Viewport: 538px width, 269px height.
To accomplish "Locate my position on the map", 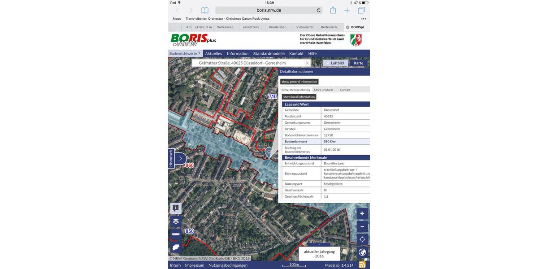I will (362, 239).
